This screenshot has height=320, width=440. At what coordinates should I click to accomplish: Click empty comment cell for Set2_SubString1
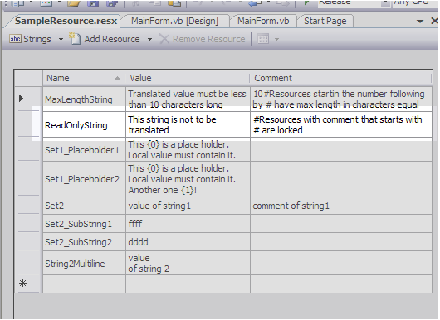pos(341,224)
